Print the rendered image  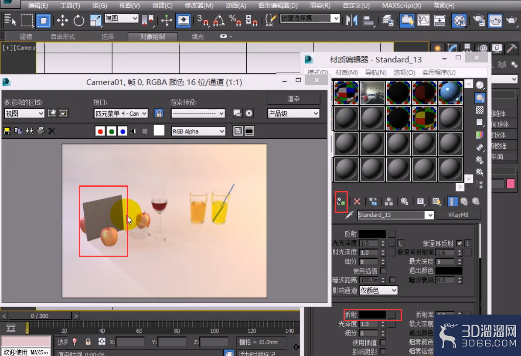41,131
